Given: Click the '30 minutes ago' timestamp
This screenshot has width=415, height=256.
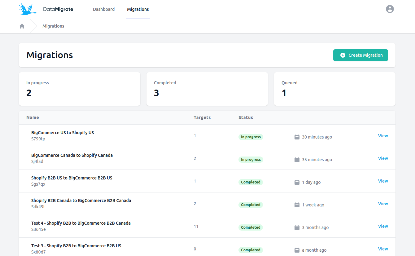Looking at the screenshot, I should [317, 137].
